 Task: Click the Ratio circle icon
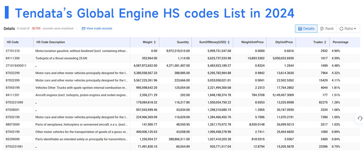tap(341, 29)
